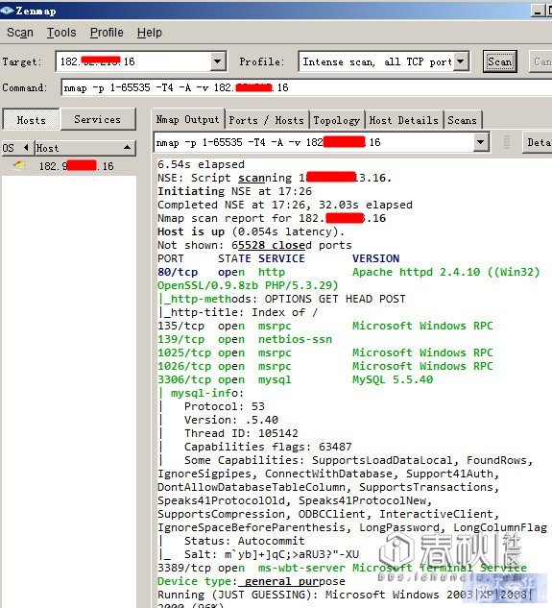Expand the scan output selection dropdown arrow

[480, 142]
